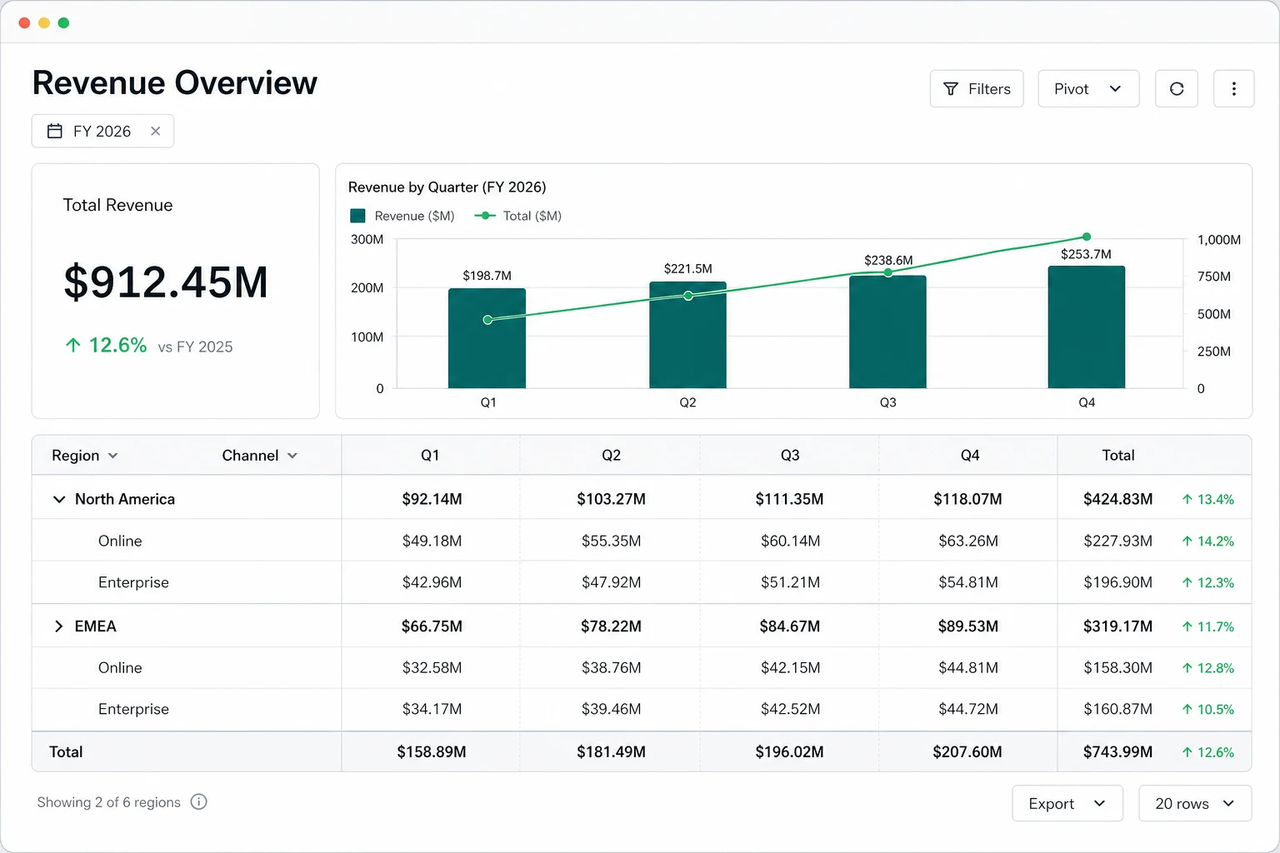Toggle Revenue ($M) legend swatch
The width and height of the screenshot is (1280, 853).
click(358, 216)
